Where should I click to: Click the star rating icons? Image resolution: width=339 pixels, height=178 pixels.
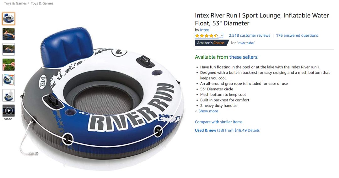[207, 35]
